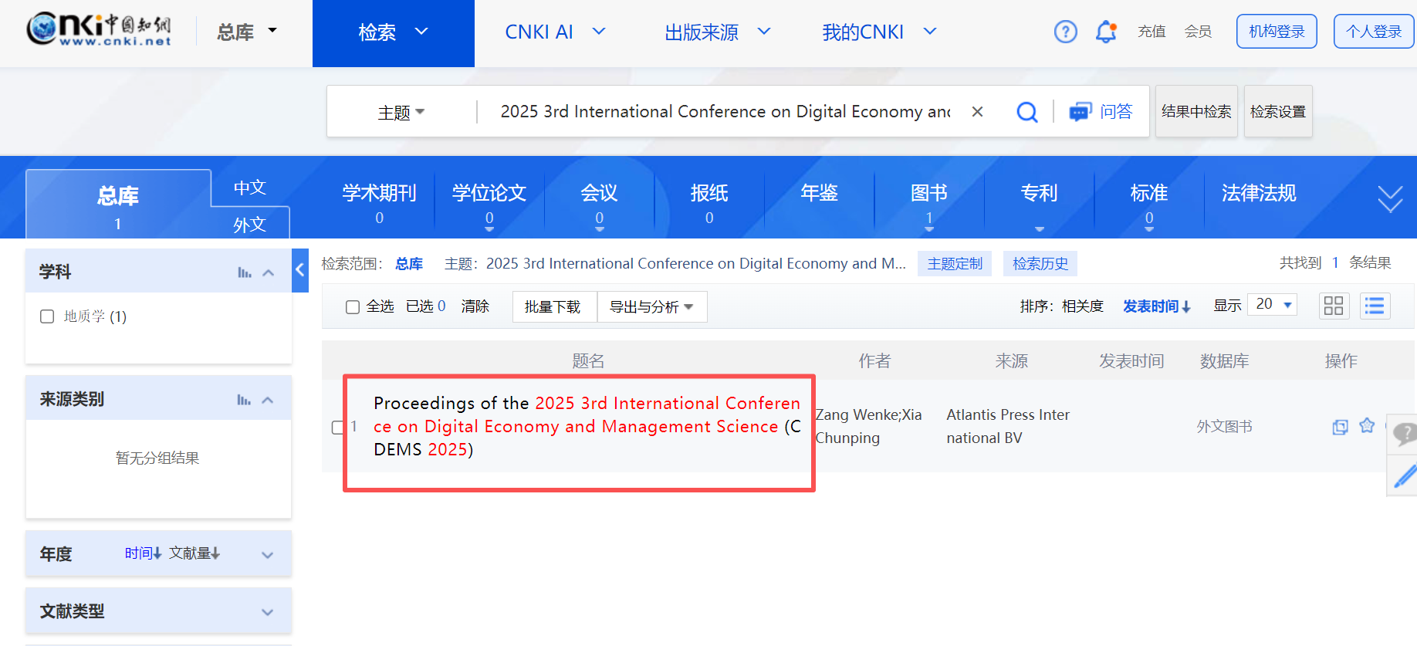
Task: Open the 问答 chat icon
Action: pos(1080,112)
